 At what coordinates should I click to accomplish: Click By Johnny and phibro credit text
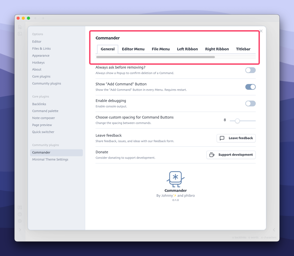point(176,195)
